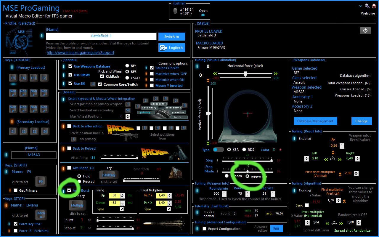Click the Stop slider track

point(247,161)
